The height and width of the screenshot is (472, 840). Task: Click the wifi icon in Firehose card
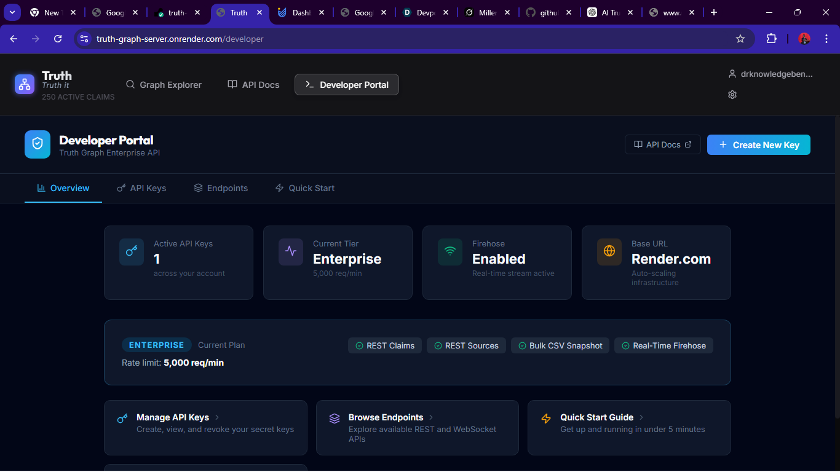click(x=450, y=251)
